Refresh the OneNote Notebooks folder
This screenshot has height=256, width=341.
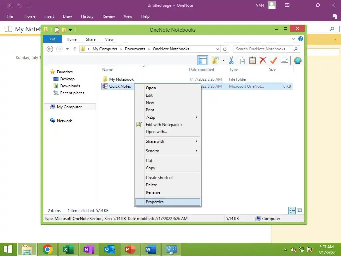click(x=225, y=49)
